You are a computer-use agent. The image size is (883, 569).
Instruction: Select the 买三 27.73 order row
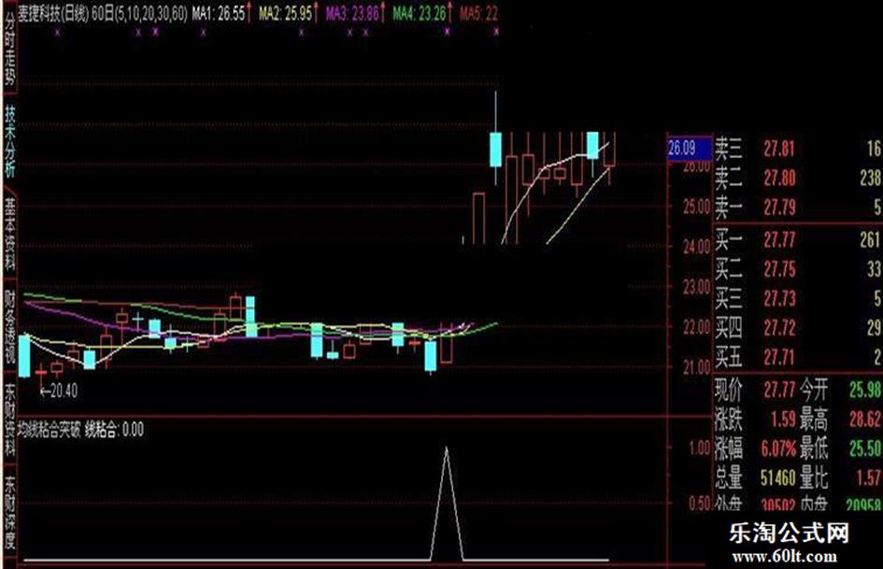(x=797, y=299)
